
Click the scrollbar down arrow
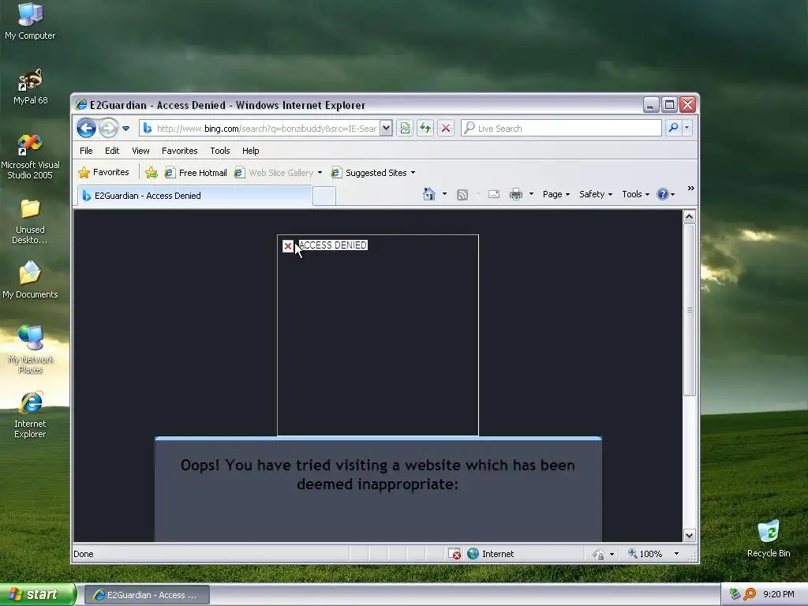tap(690, 536)
